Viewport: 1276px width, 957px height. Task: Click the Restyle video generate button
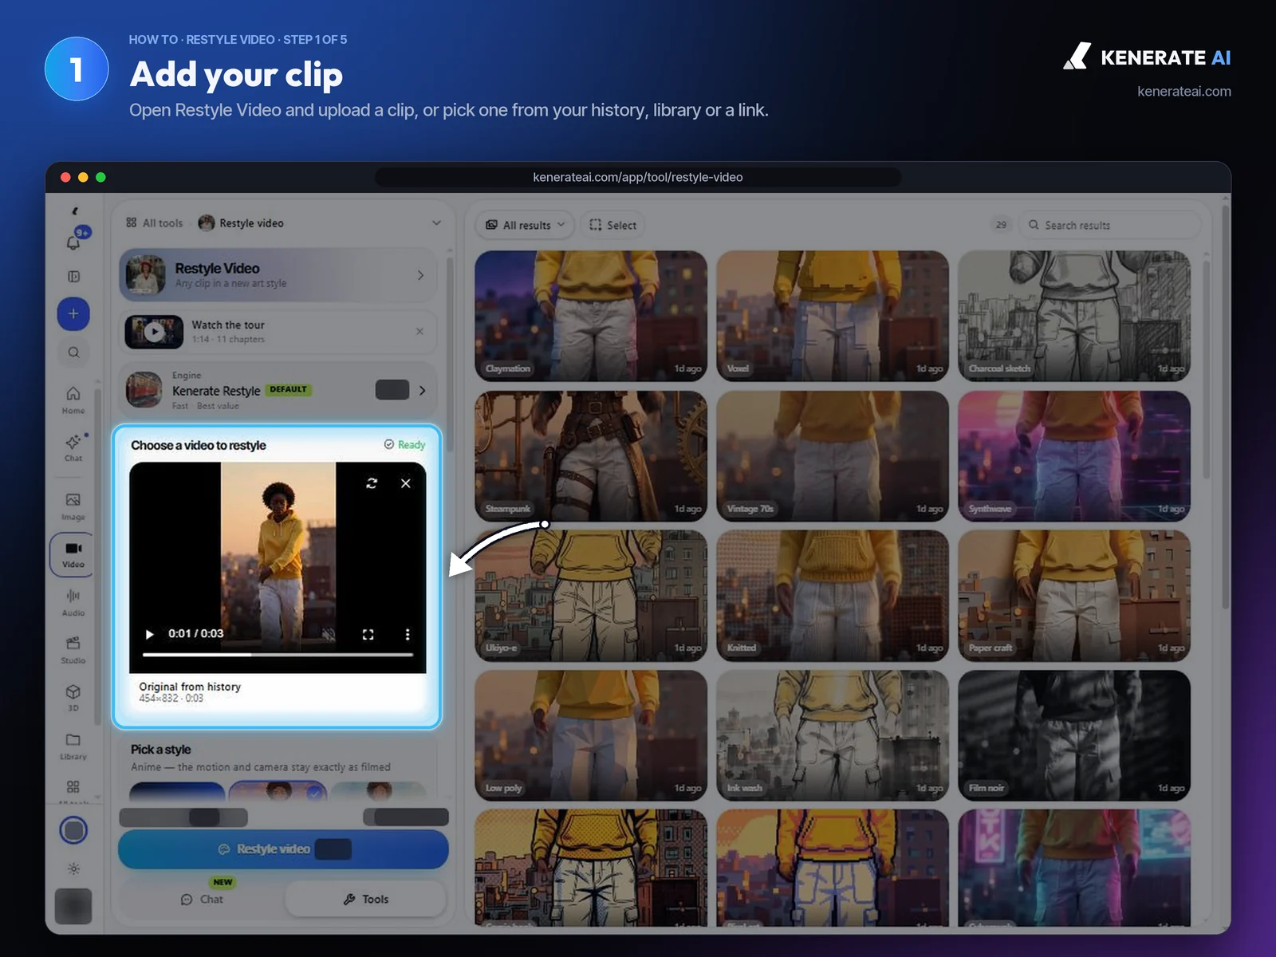click(283, 849)
